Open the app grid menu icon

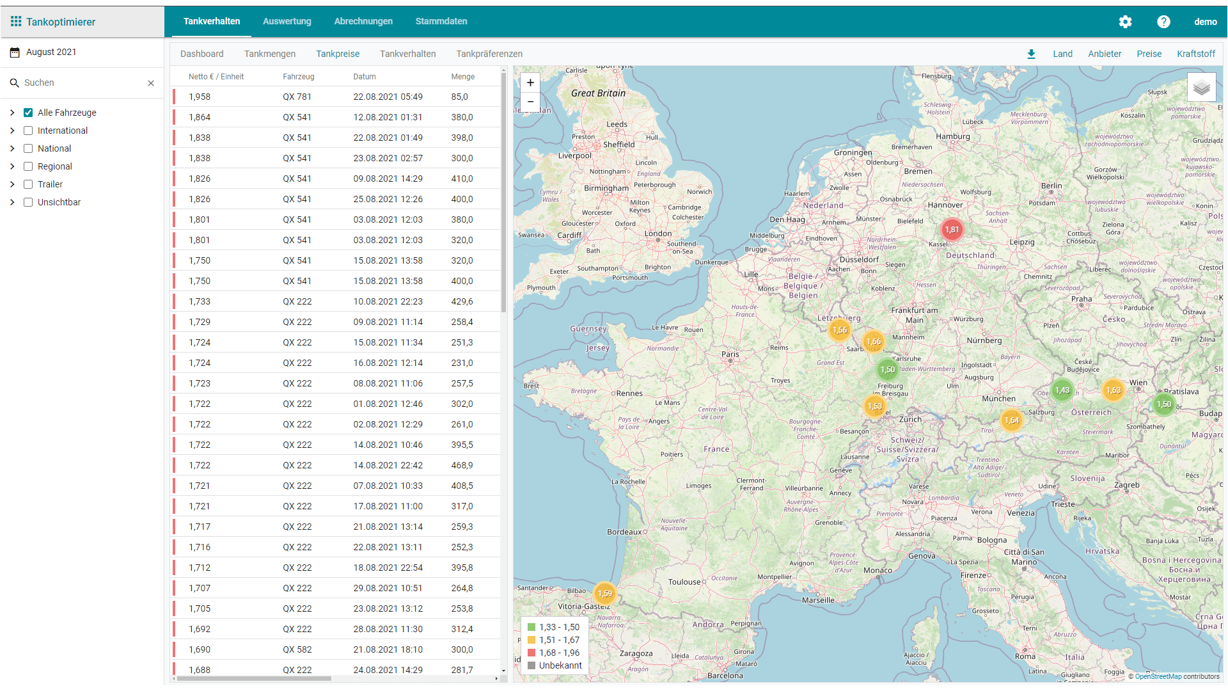[x=16, y=21]
